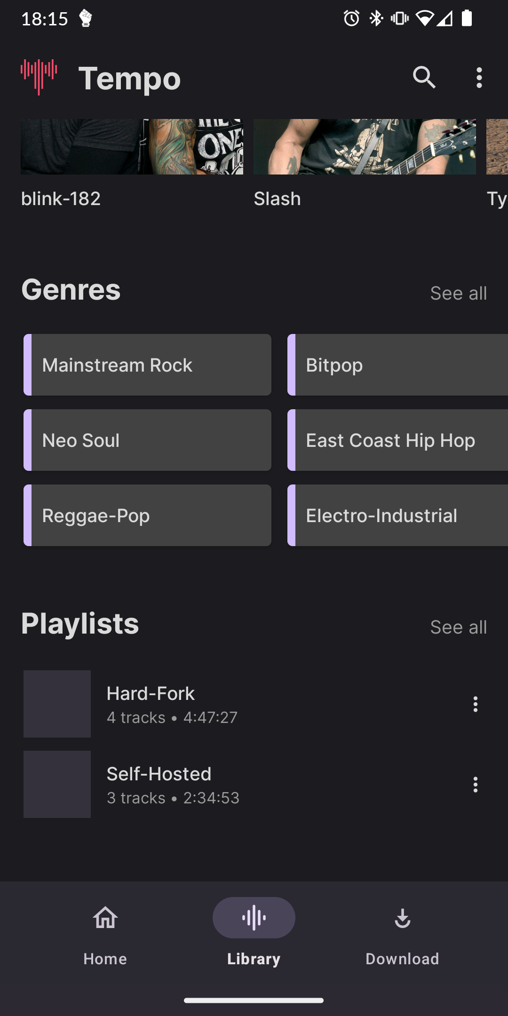
Task: Select the Bitpop genre chip
Action: pos(397,365)
